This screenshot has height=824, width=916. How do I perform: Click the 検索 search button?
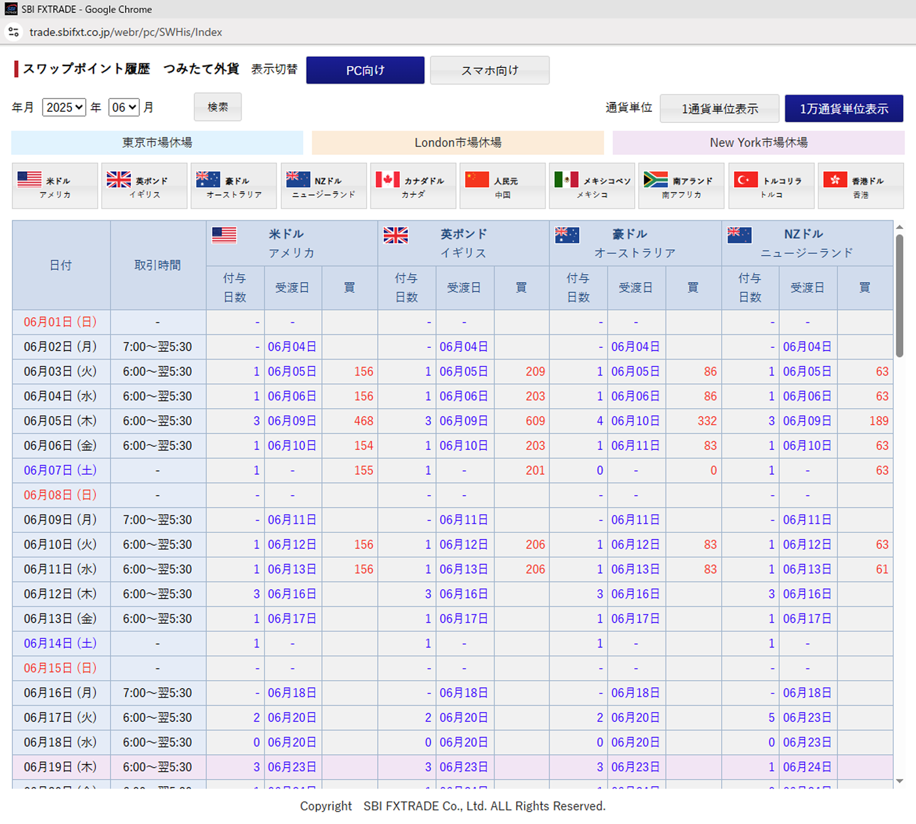click(218, 107)
